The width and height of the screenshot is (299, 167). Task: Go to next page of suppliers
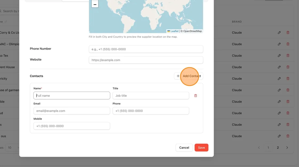[x=287, y=148]
